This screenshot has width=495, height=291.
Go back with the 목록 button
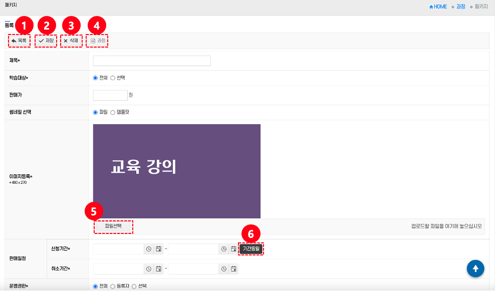click(x=19, y=41)
